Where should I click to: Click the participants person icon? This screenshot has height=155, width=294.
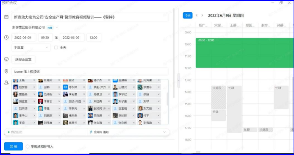(x=6, y=82)
